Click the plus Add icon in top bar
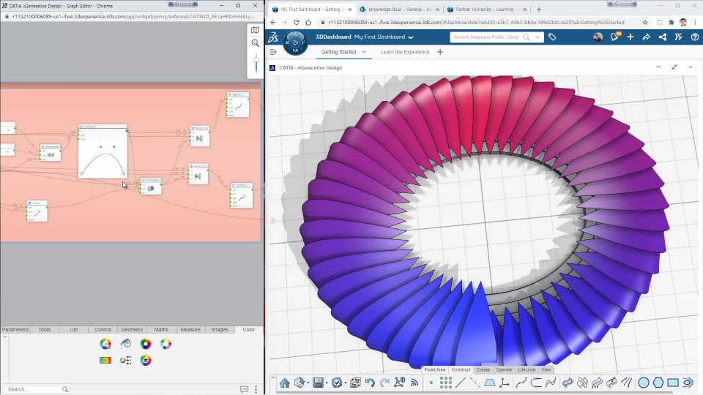Screen dimensions: 703x395 pyautogui.click(x=631, y=37)
